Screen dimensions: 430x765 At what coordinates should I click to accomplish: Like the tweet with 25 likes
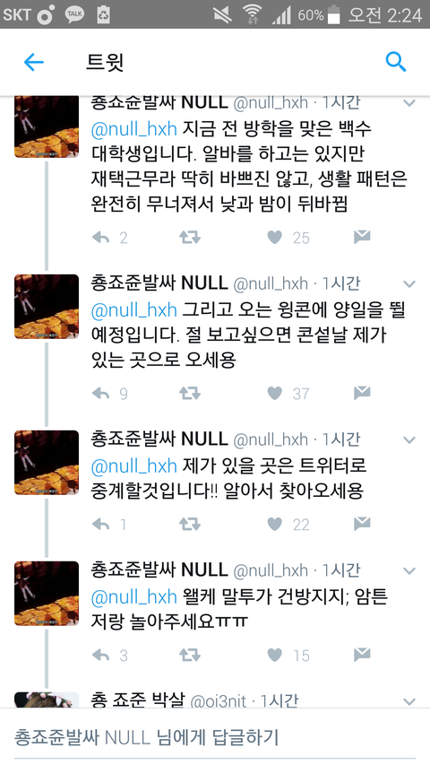[274, 238]
